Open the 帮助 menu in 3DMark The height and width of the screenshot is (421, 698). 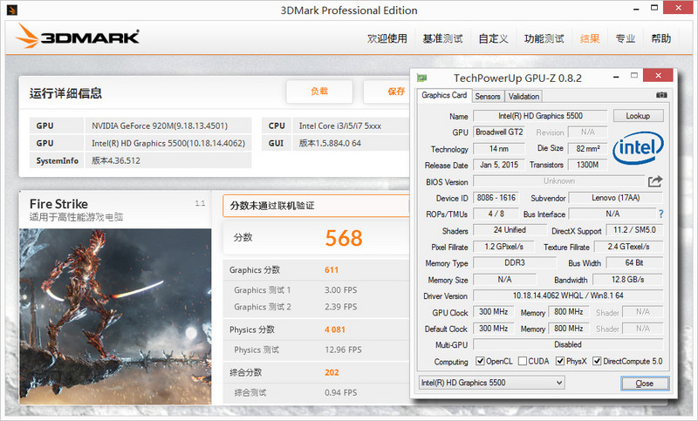[660, 38]
